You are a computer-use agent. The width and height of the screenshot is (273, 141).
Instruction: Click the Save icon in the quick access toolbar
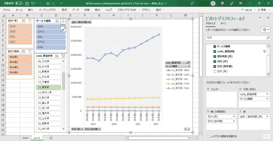[x=27, y=3]
